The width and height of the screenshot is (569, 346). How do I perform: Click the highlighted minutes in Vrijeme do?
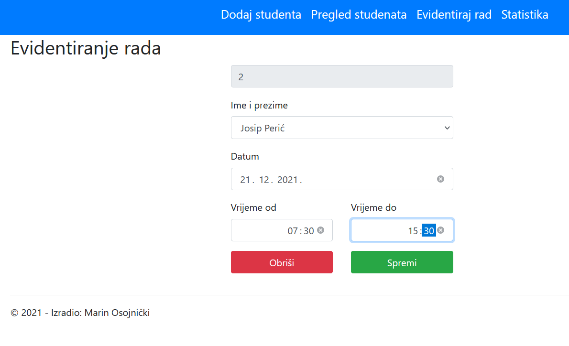coord(429,230)
